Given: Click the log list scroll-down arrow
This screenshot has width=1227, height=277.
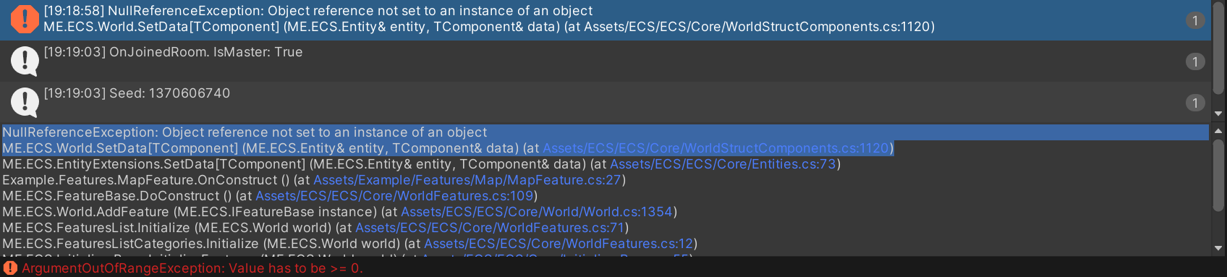Looking at the screenshot, I should coord(1218,114).
